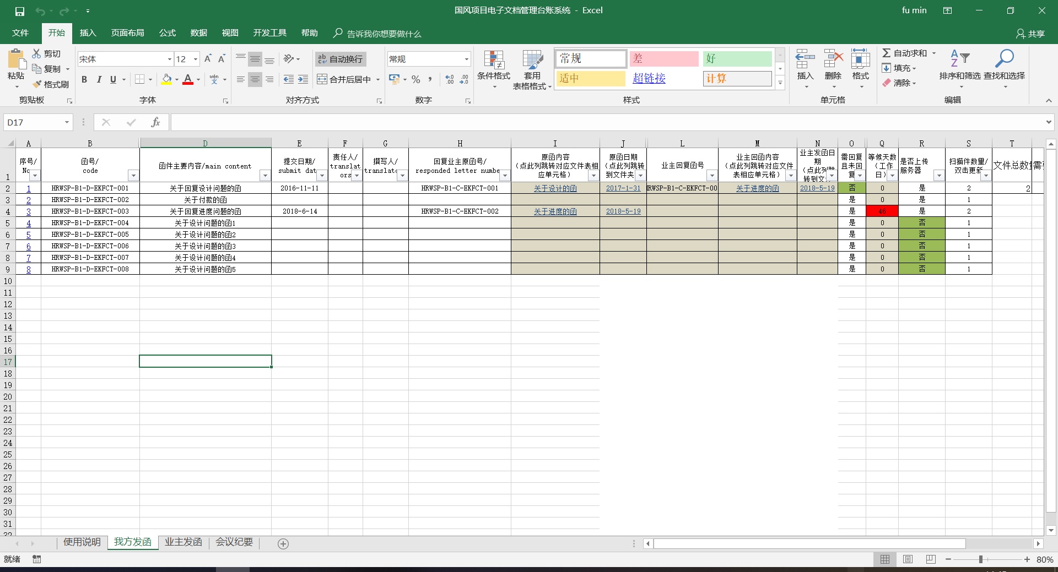
Task: Increase indent icon
Action: [x=303, y=80]
